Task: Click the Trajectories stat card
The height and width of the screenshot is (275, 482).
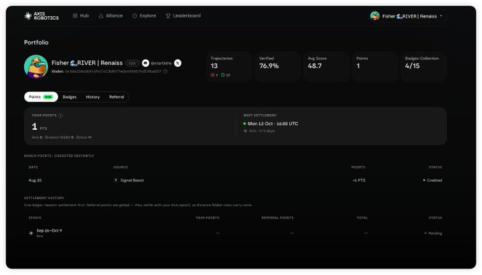Action: point(229,67)
